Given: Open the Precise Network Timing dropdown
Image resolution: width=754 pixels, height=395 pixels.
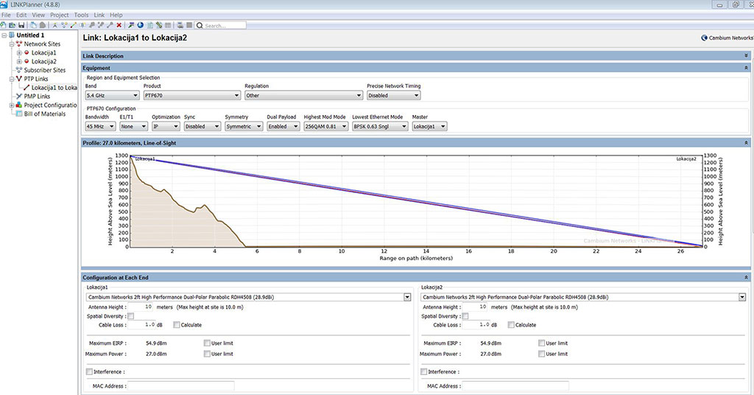Looking at the screenshot, I should [393, 95].
